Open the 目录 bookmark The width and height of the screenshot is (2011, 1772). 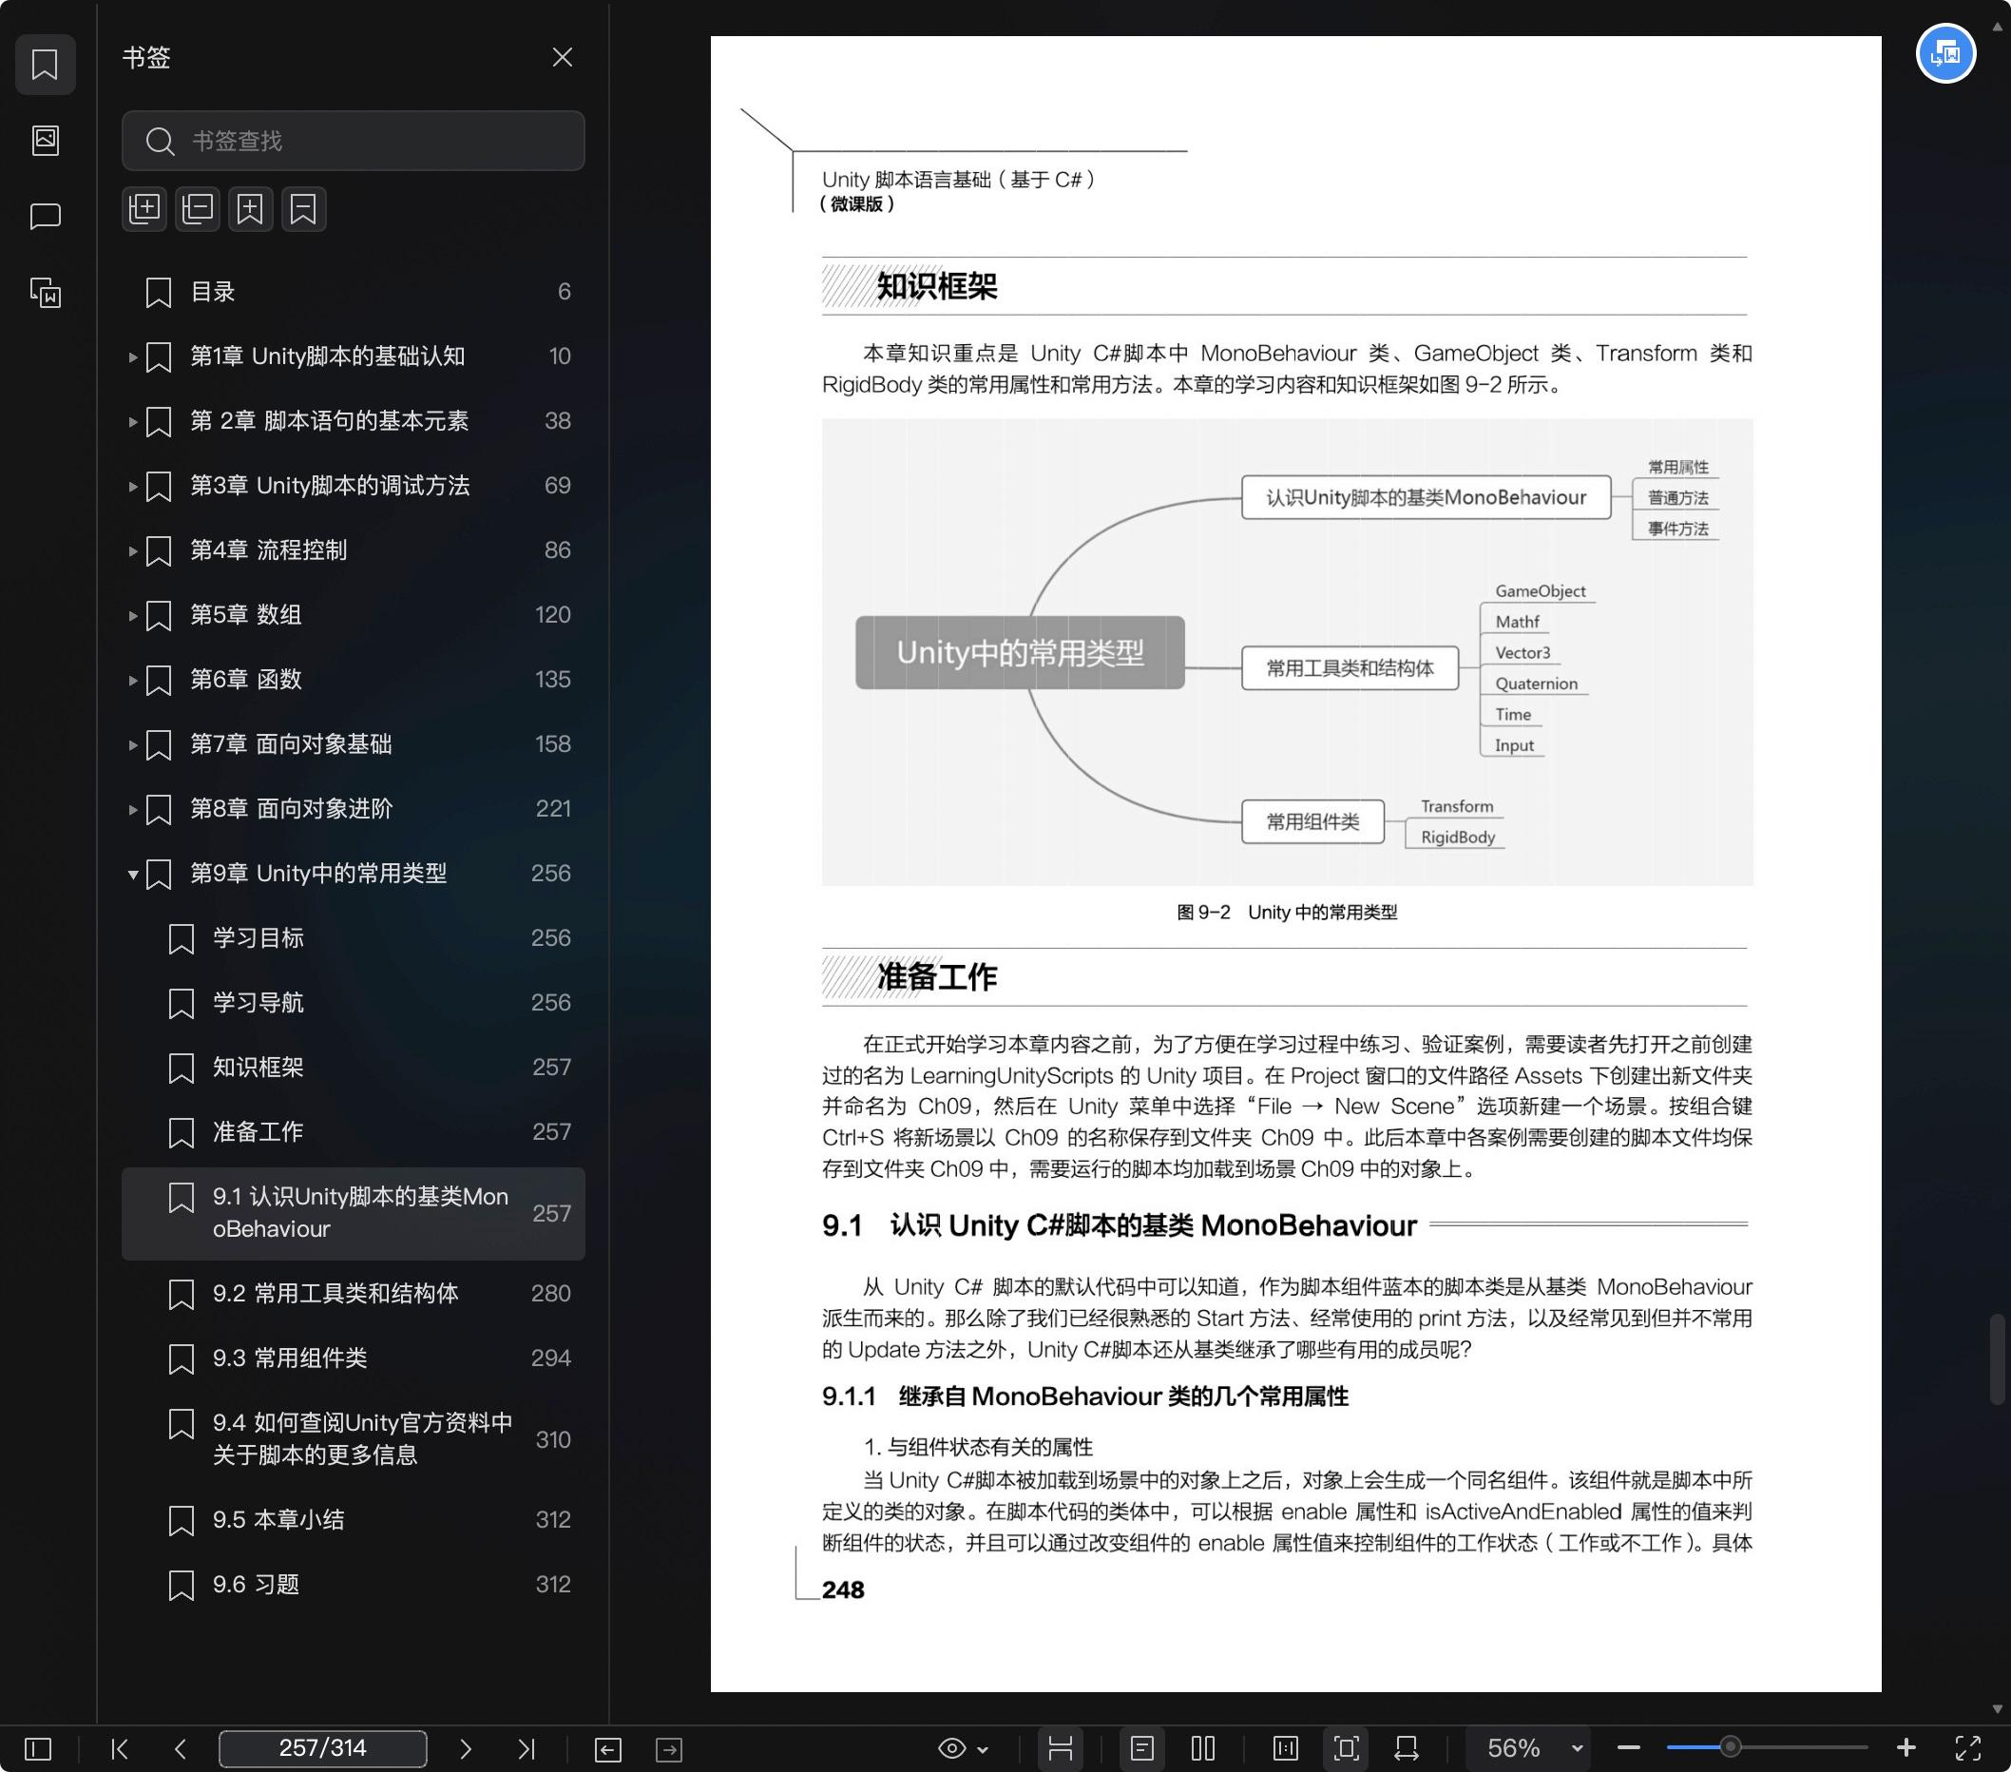click(354, 292)
